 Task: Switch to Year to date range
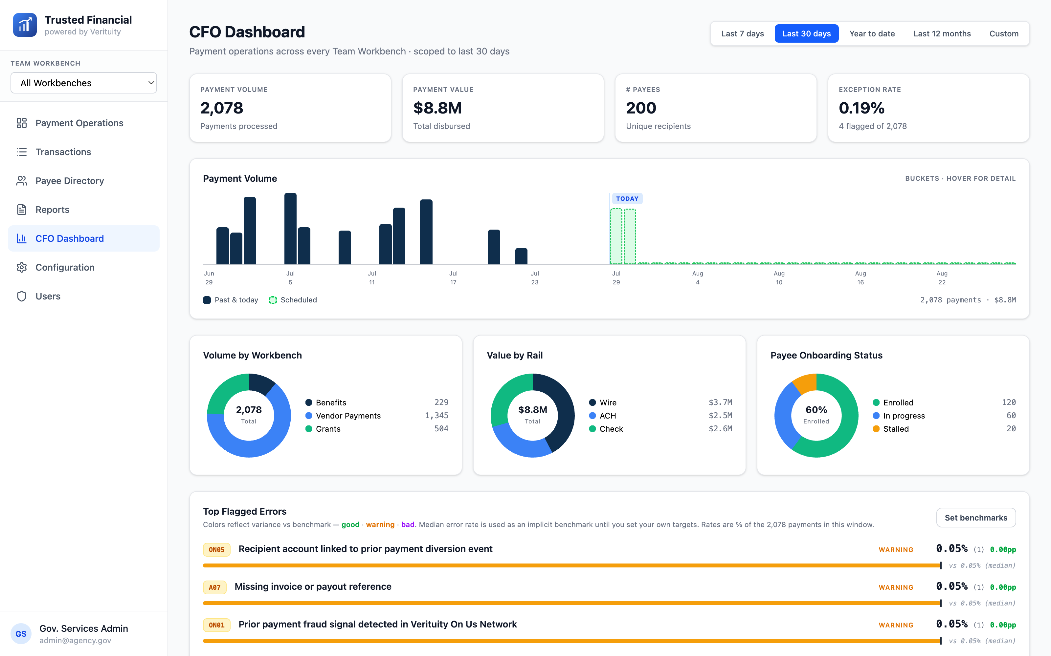872,33
